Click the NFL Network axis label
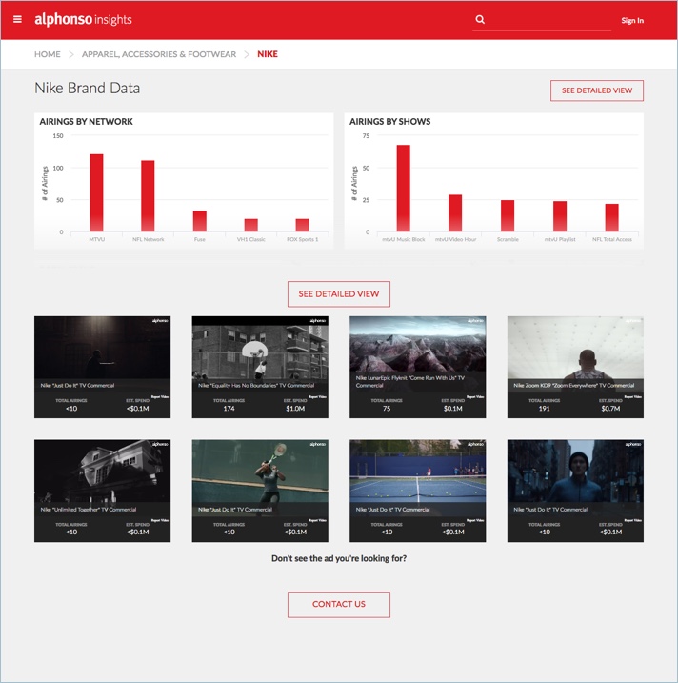The width and height of the screenshot is (678, 683). tap(148, 239)
